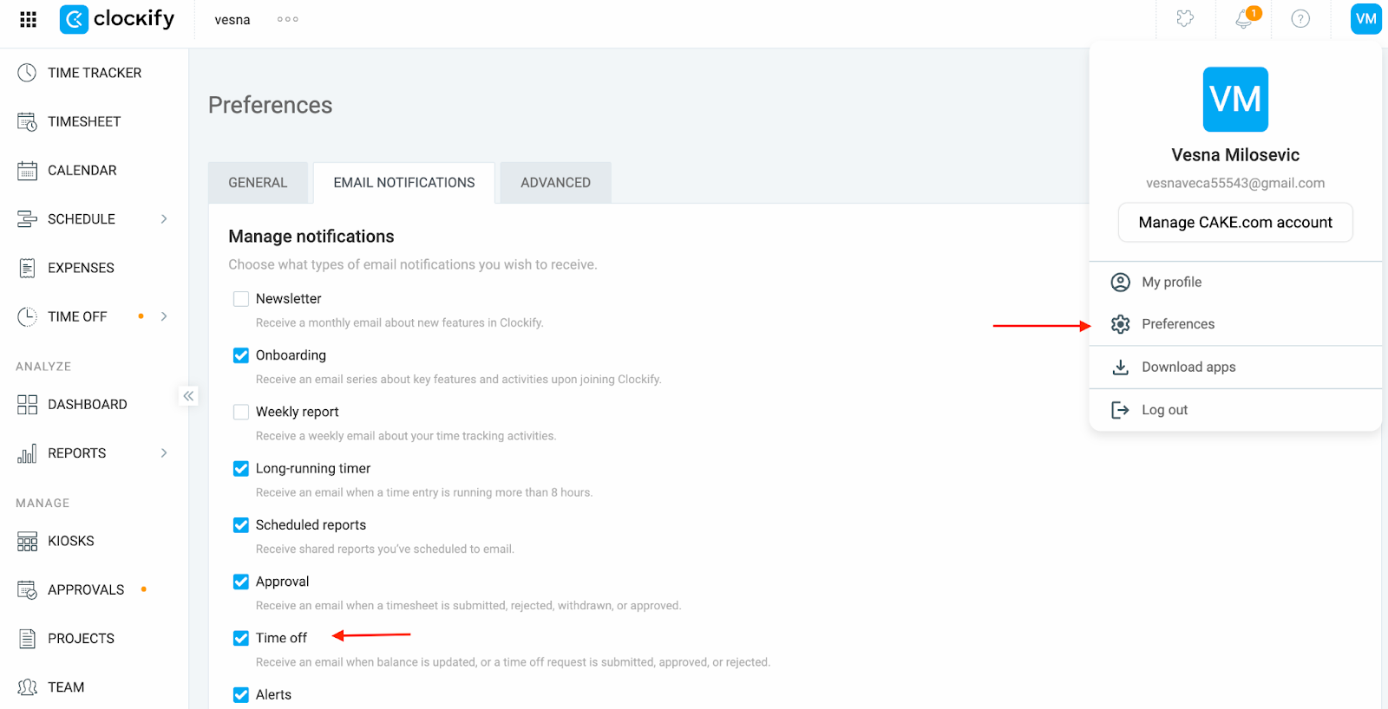Click the My profile person icon
Image resolution: width=1388 pixels, height=709 pixels.
[1121, 282]
